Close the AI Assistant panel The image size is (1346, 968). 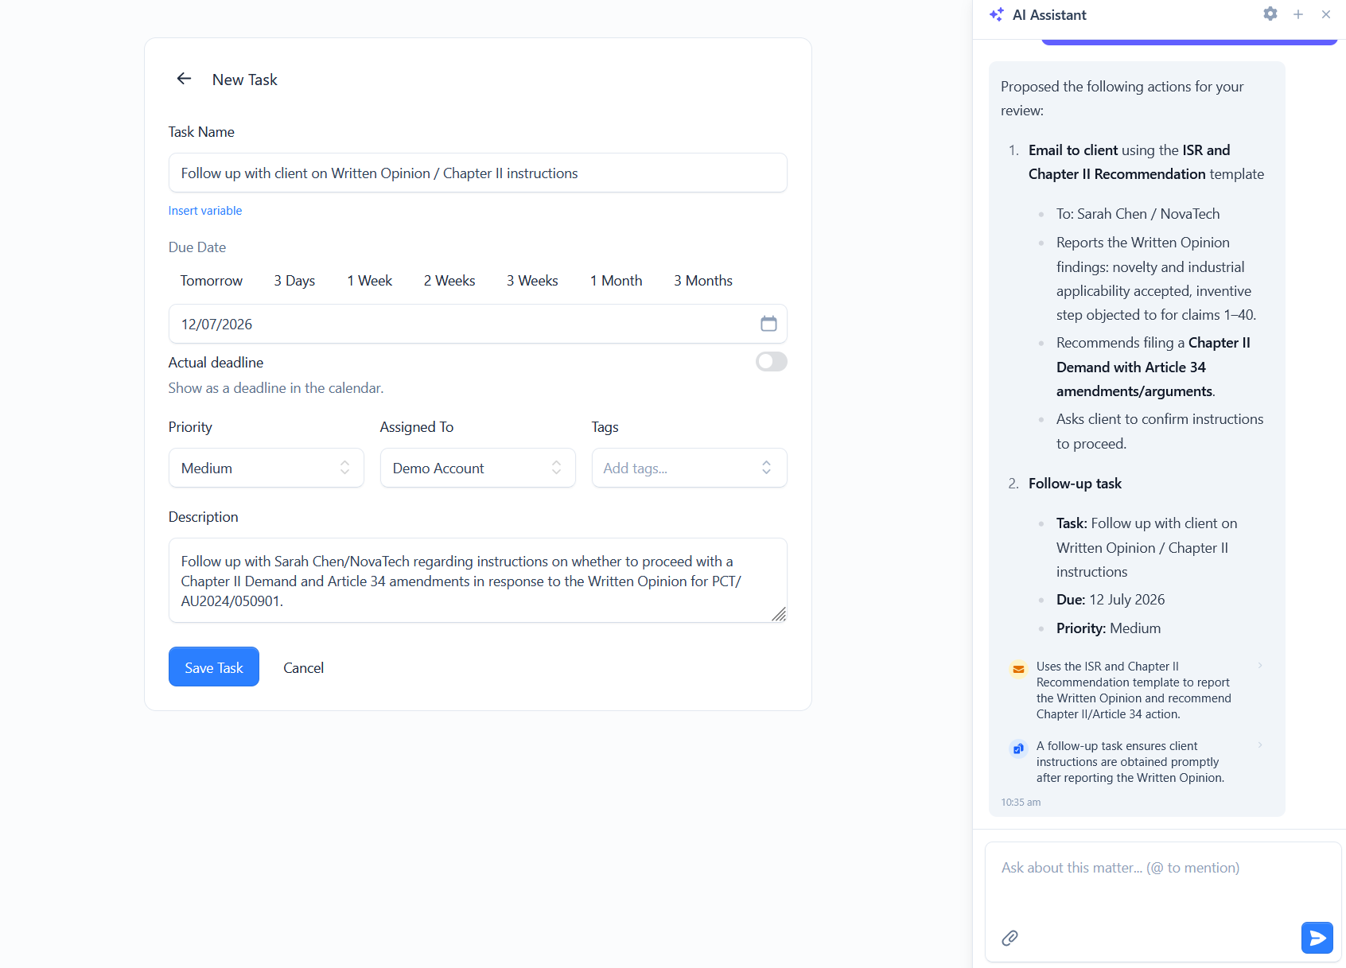(x=1326, y=14)
